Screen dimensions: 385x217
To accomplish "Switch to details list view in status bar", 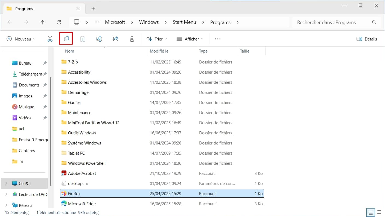I will [x=370, y=212].
